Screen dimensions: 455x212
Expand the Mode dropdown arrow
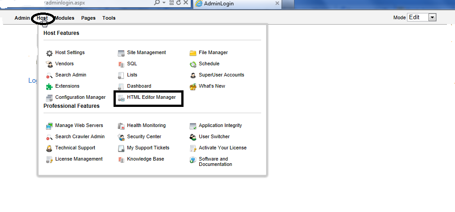(x=433, y=17)
